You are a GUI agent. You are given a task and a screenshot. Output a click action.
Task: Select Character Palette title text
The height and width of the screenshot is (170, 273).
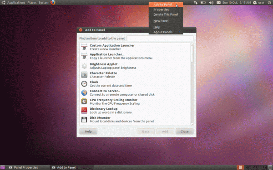click(x=103, y=73)
